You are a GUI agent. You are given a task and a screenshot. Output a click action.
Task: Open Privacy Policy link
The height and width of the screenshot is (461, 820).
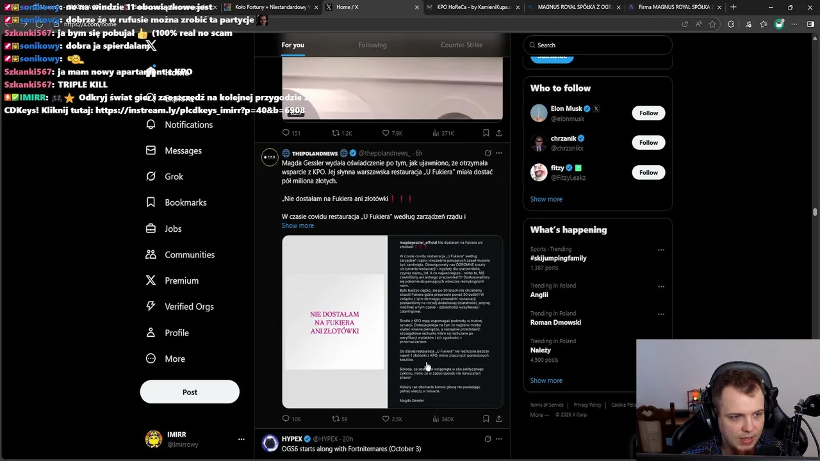coord(587,405)
